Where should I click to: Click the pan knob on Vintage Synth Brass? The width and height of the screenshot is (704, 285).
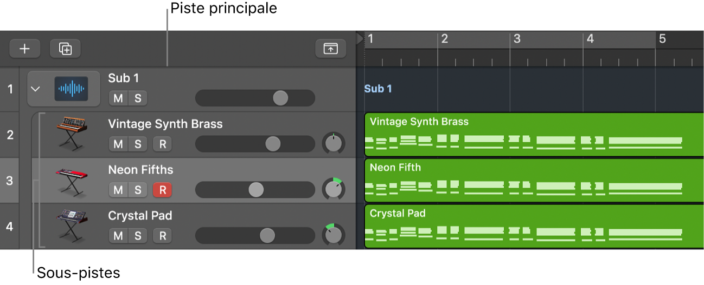(x=333, y=143)
